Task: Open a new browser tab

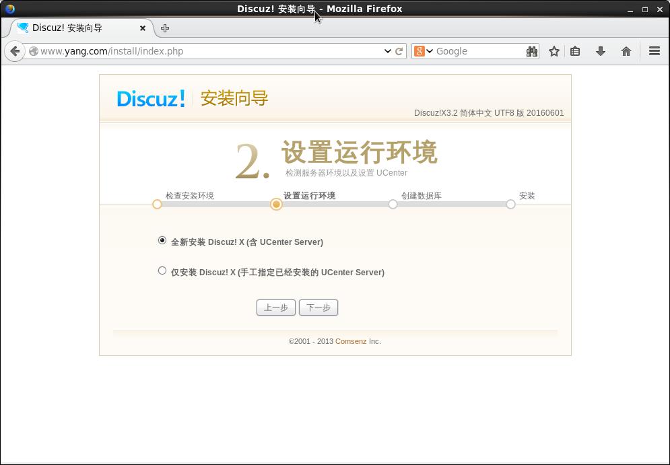Action: pyautogui.click(x=165, y=28)
